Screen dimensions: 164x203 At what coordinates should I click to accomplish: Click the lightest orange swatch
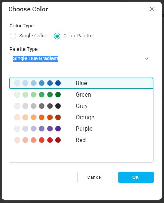click(17, 118)
